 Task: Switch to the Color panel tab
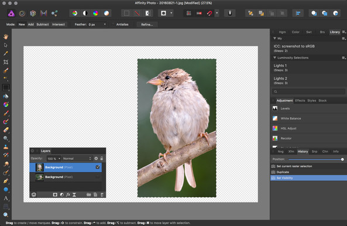coord(296,32)
